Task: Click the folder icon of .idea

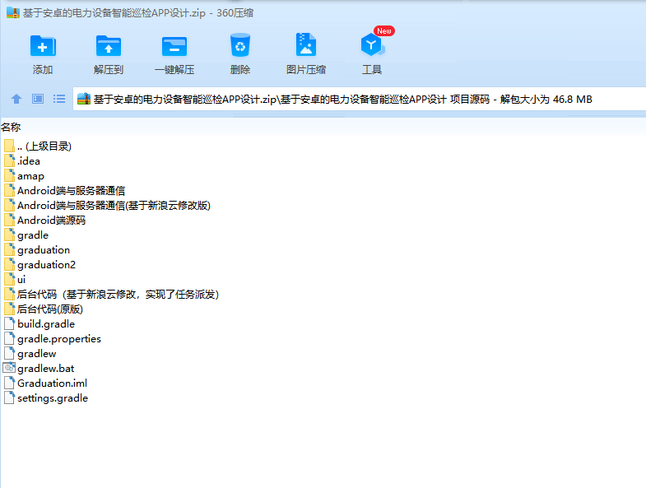Action: (10, 160)
